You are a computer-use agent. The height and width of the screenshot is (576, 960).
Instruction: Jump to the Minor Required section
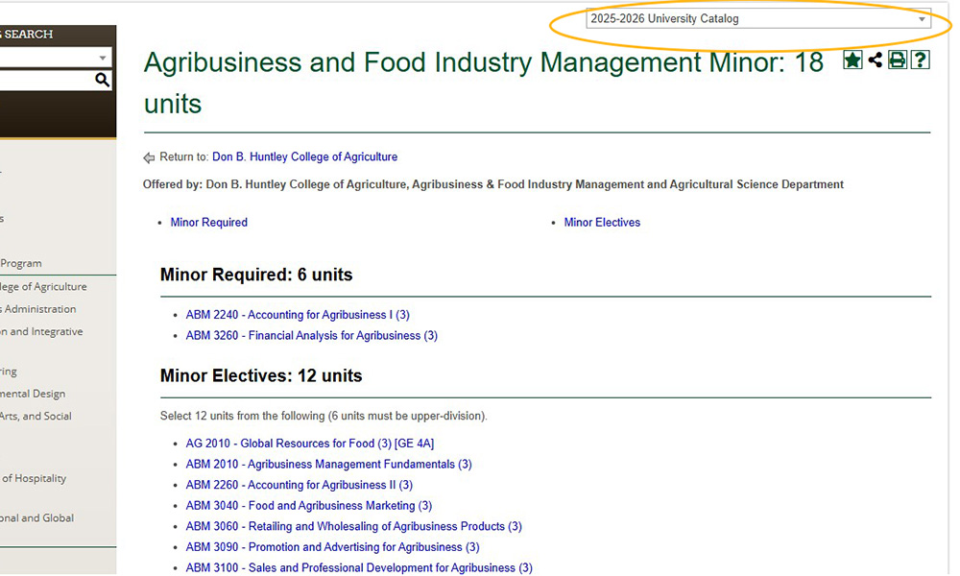[208, 222]
